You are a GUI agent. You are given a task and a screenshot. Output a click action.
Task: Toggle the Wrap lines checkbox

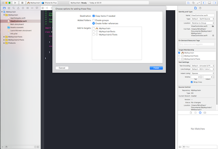[x=192, y=82]
